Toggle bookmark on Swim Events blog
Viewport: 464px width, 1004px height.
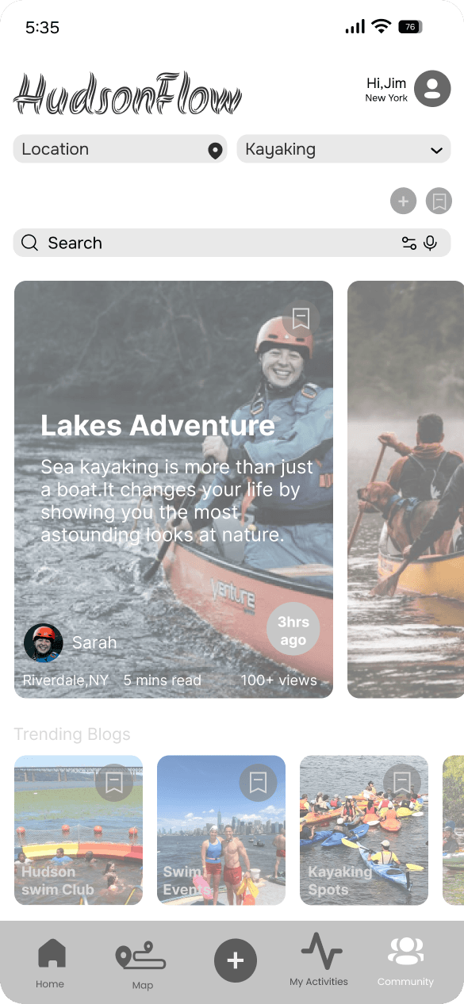click(x=258, y=784)
